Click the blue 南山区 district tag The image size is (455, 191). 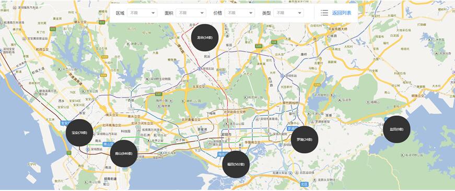pyautogui.click(x=108, y=144)
